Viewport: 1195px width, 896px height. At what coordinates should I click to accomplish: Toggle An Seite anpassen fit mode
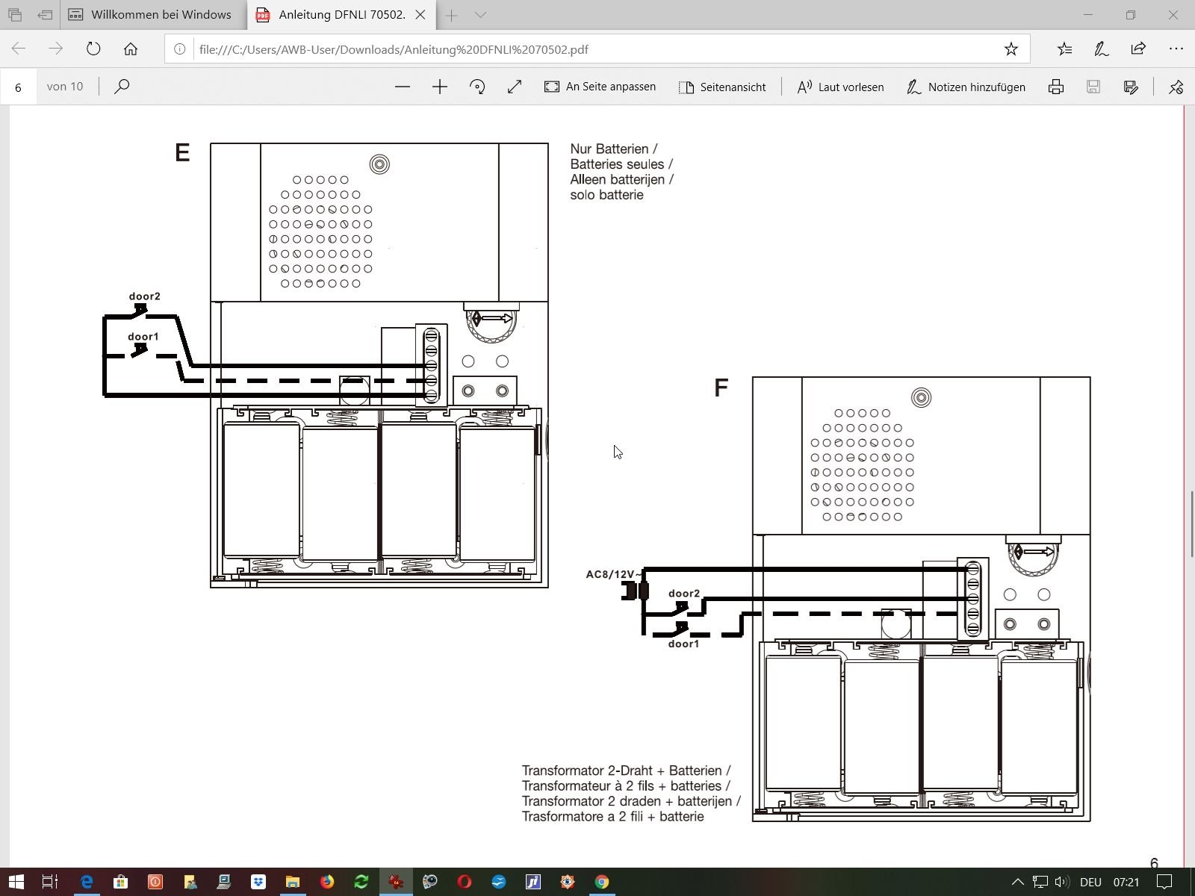click(600, 87)
